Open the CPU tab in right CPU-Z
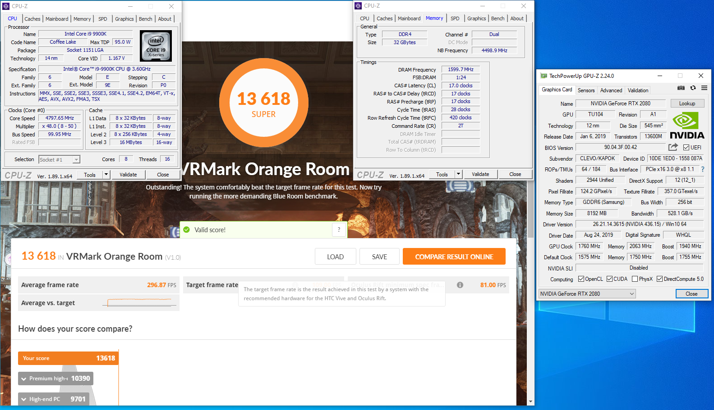This screenshot has height=410, width=714. point(364,18)
